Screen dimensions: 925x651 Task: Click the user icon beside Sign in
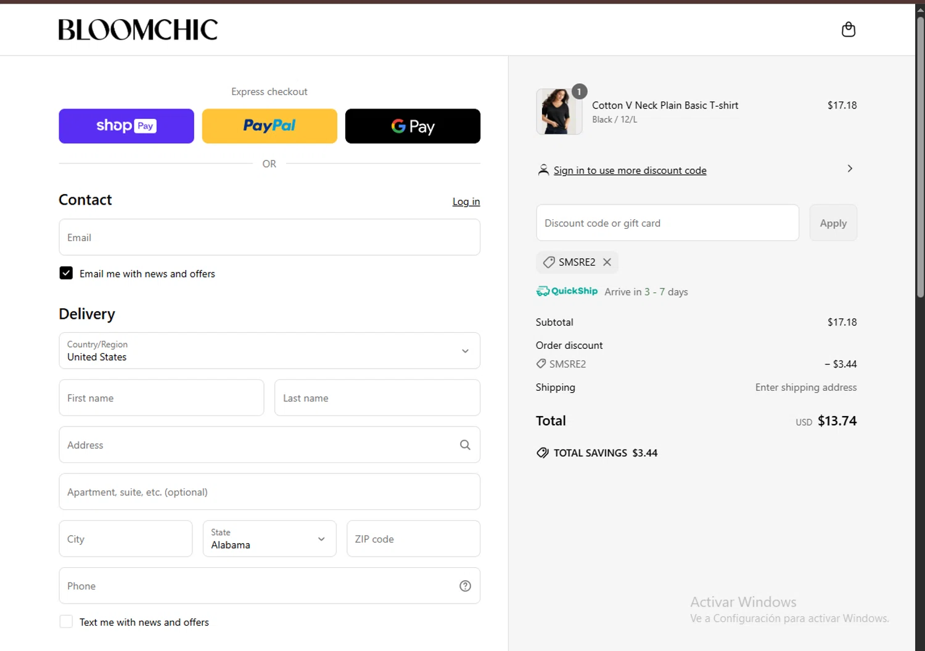[543, 170]
